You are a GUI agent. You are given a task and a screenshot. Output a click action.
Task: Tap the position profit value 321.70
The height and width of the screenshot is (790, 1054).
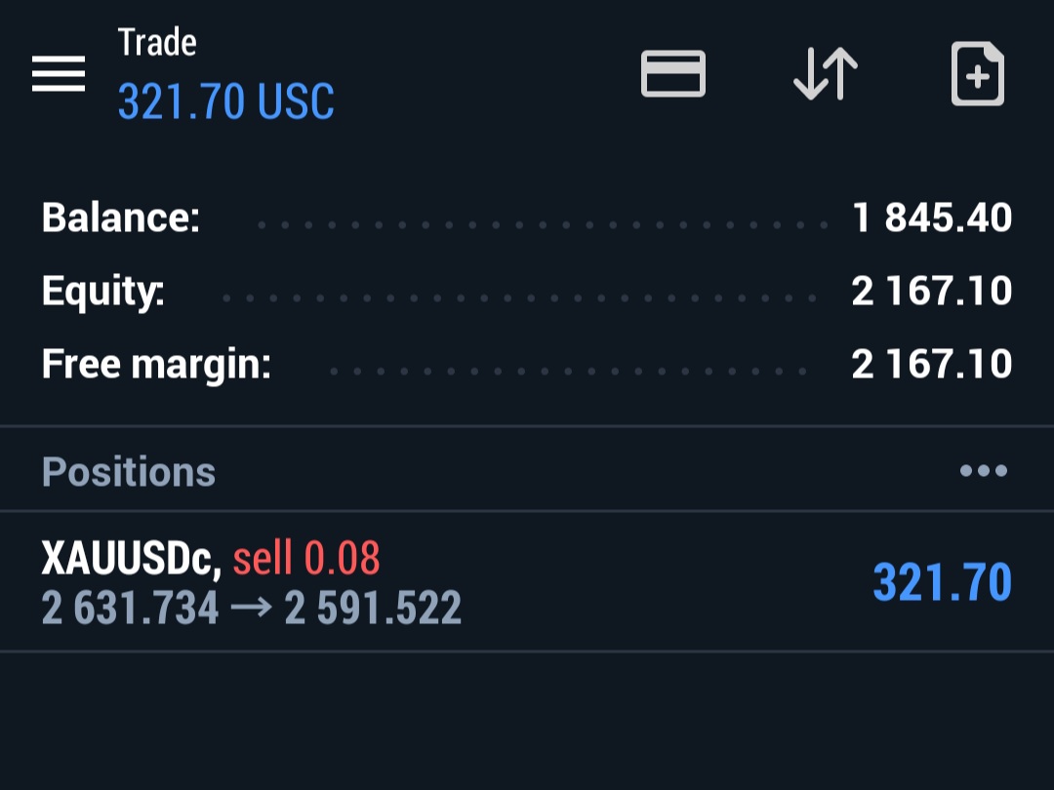[x=942, y=581]
